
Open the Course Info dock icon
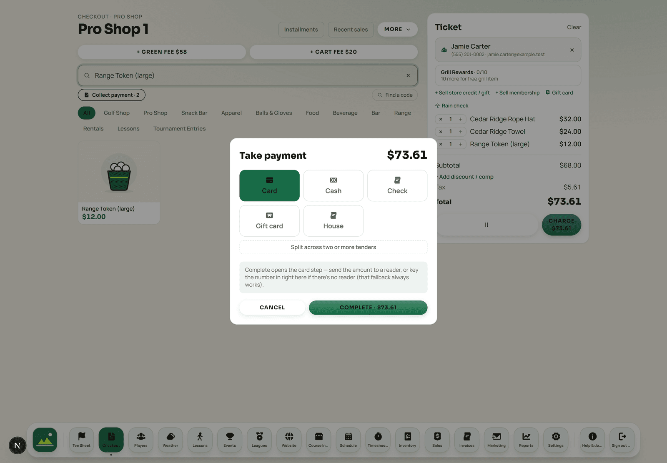coord(318,440)
